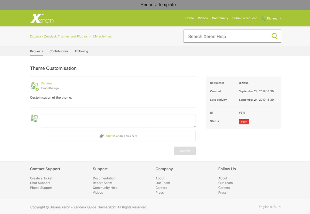Expand the English (US) language selector
Screen dimensions: 310x214
click(270, 207)
